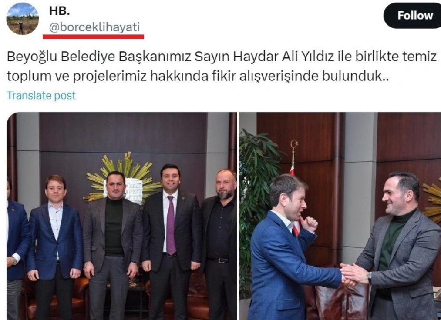Click the man in blue blazer, left photo
Image resolution: width=441 pixels, height=320 pixels.
pyautogui.click(x=55, y=247)
